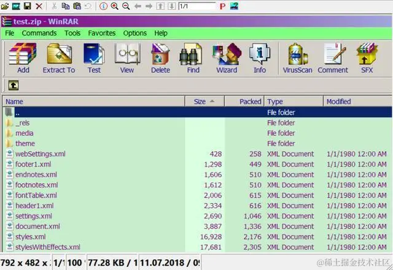Click the 792 x 482 dimensions status entry
The width and height of the screenshot is (393, 270).
pyautogui.click(x=25, y=263)
